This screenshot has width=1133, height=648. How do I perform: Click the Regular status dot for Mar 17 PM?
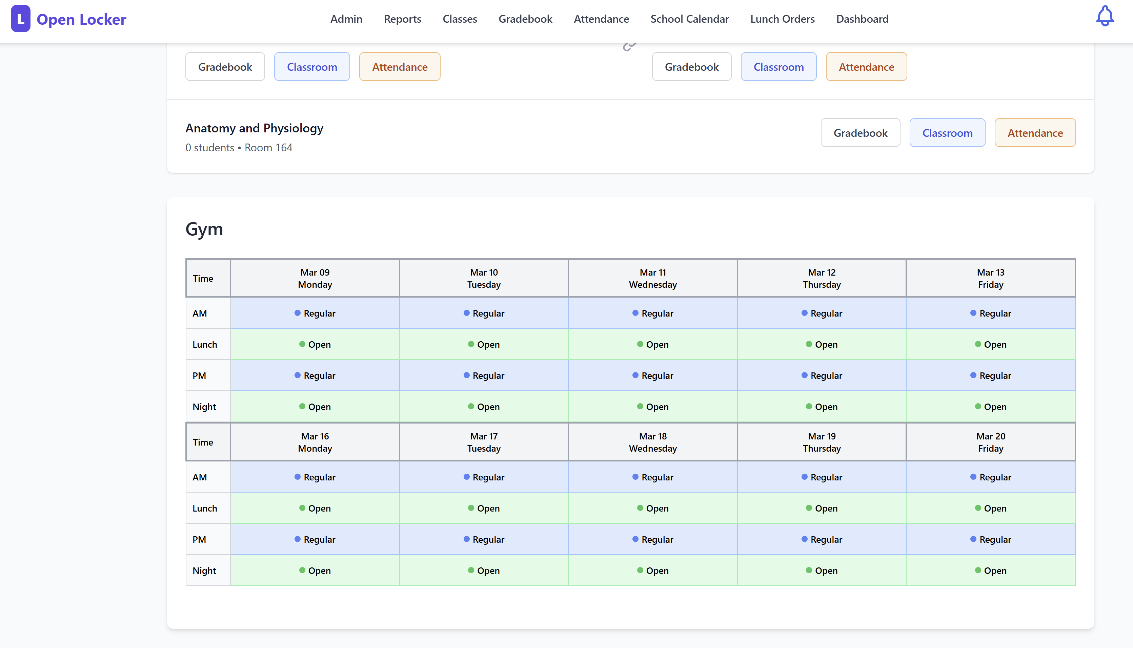pyautogui.click(x=466, y=539)
